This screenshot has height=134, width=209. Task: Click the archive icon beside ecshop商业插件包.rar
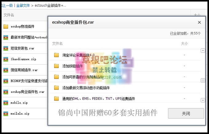click(x=6, y=92)
